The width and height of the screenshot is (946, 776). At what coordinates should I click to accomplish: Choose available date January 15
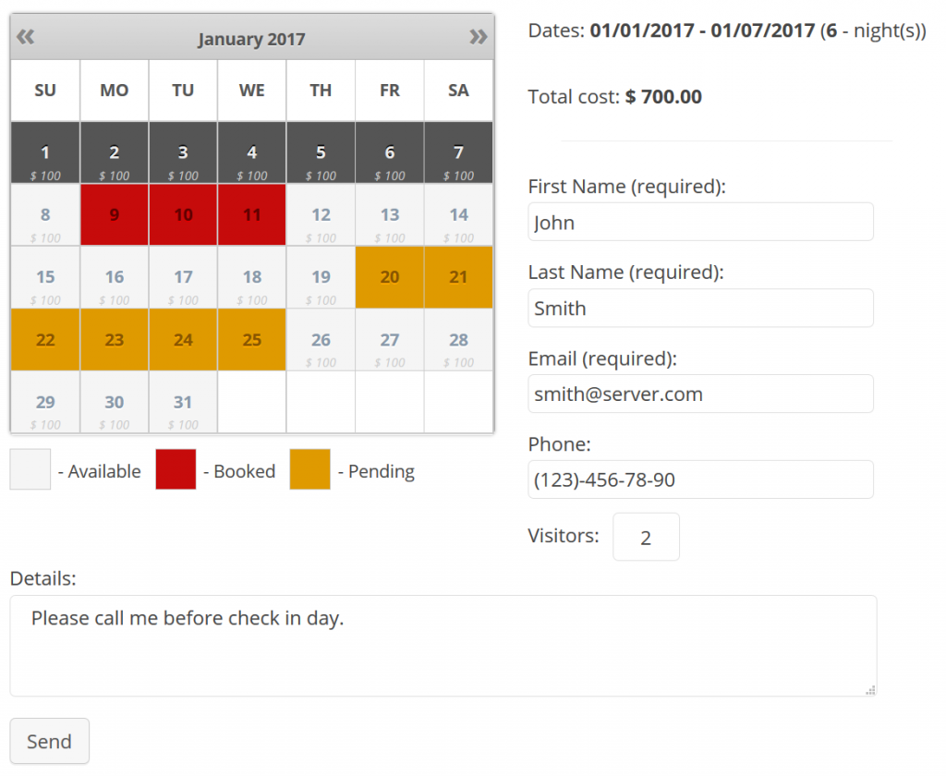tap(44, 277)
